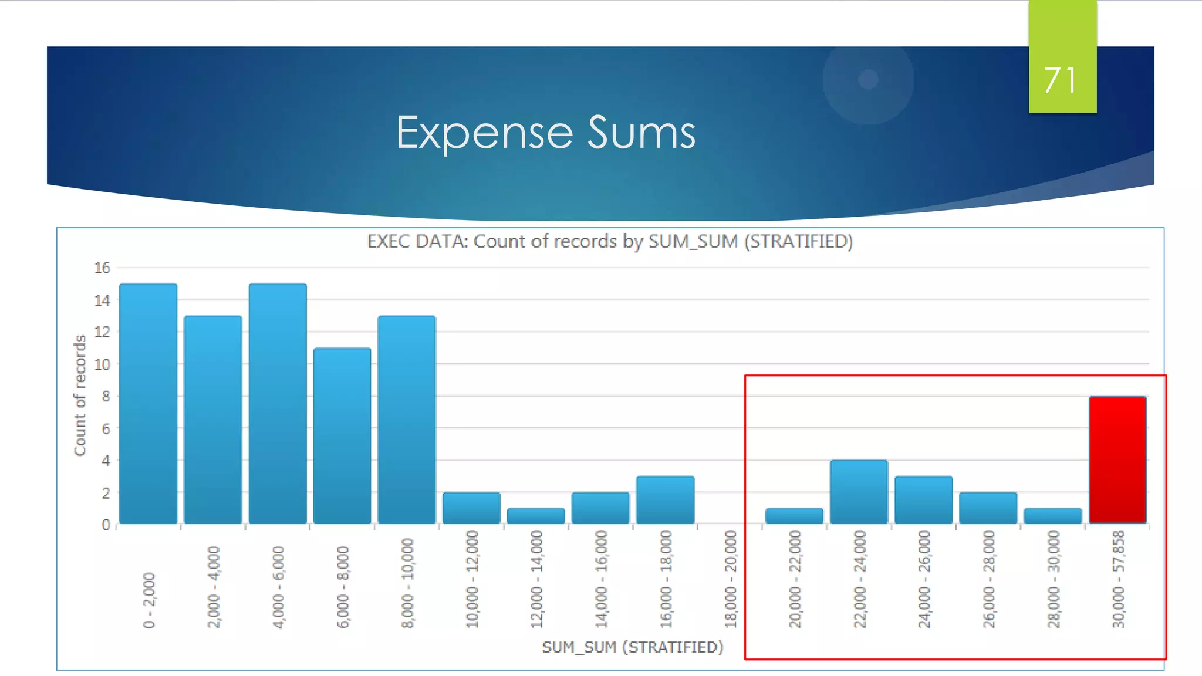This screenshot has width=1202, height=676.
Task: Select the 6,000 - 8,000 bar
Action: click(342, 435)
